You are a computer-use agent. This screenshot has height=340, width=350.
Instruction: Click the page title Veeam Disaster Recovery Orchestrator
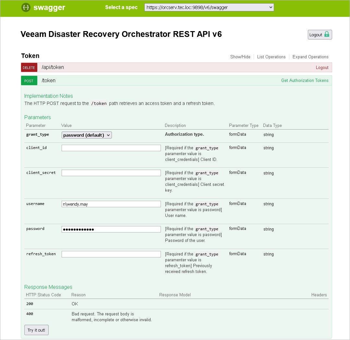coord(121,34)
